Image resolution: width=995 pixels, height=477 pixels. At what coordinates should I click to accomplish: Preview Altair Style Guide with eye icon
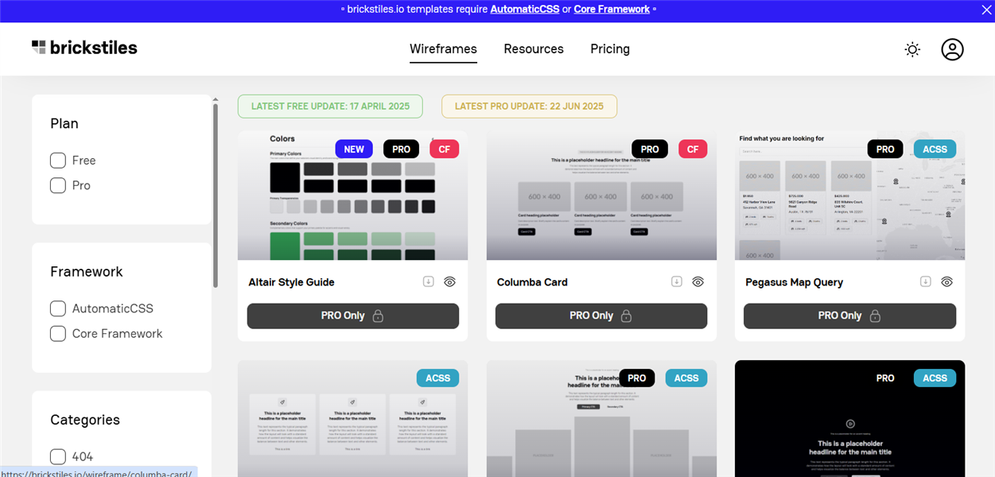tap(449, 281)
